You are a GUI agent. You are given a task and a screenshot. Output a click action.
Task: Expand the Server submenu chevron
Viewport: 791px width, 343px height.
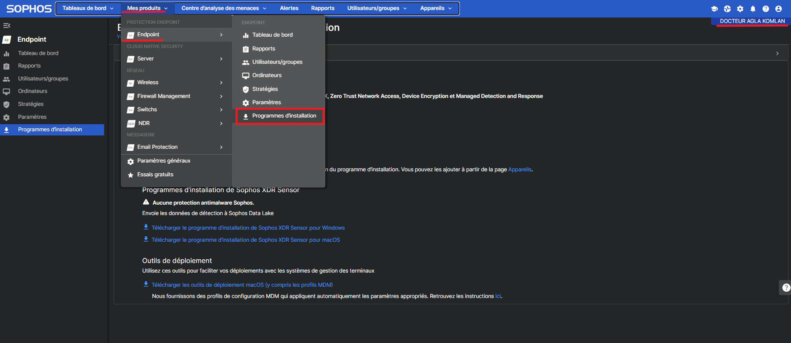(x=221, y=59)
